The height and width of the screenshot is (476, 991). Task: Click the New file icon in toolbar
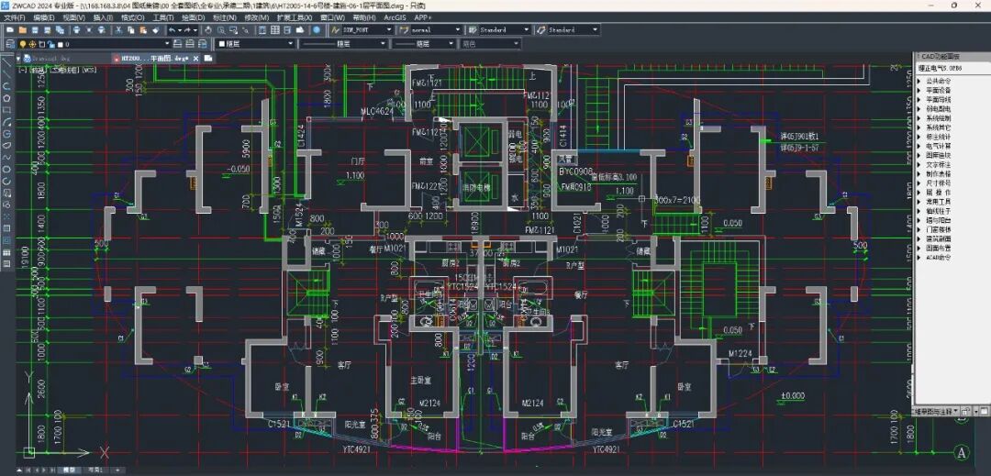click(8, 29)
